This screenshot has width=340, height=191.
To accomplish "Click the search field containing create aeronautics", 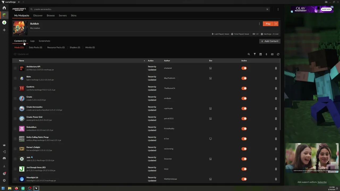I will 149,9.
